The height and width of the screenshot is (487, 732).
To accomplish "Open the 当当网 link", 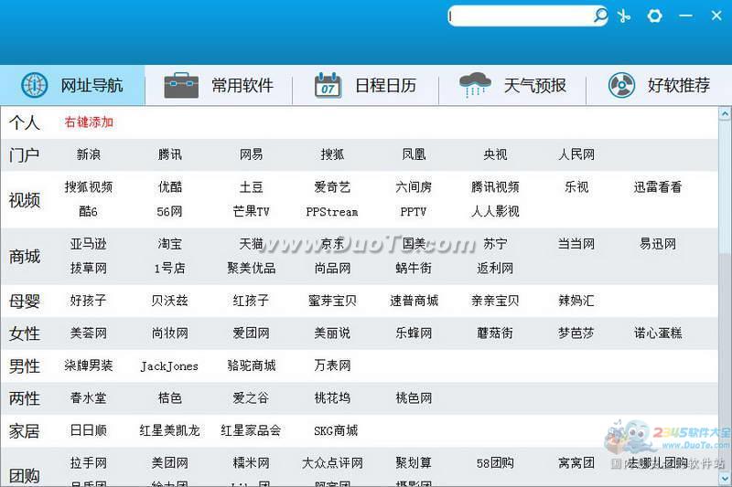I will [x=576, y=244].
